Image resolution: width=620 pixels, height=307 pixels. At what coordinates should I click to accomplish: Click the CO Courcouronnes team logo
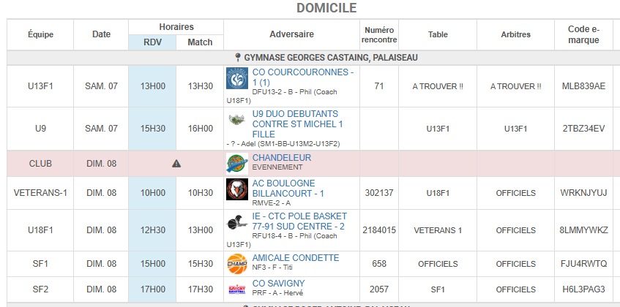(x=237, y=78)
